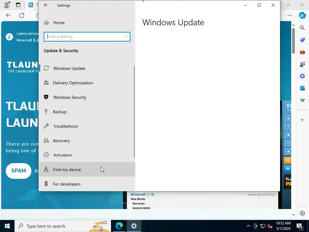Screen dimensions: 309x232
Task: Click FB button on webpage side panel
Action: (288, 169)
